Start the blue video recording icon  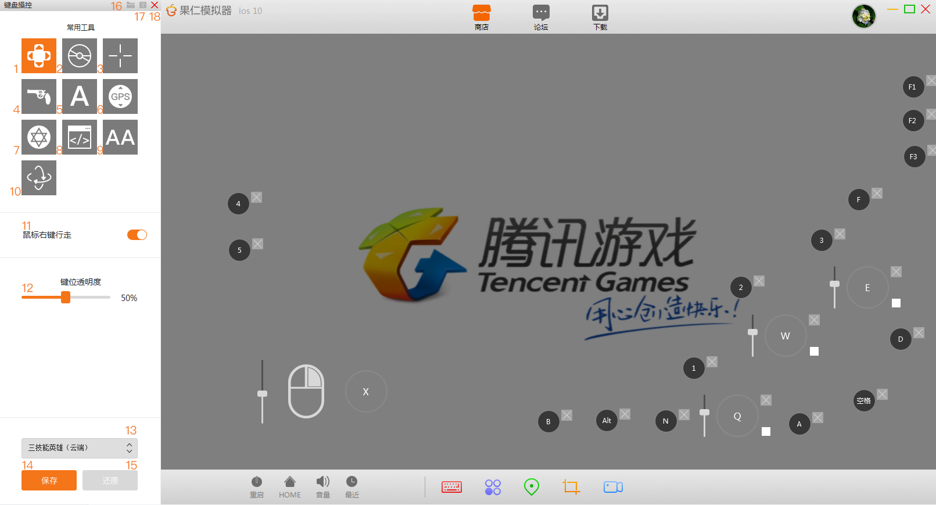pos(613,487)
